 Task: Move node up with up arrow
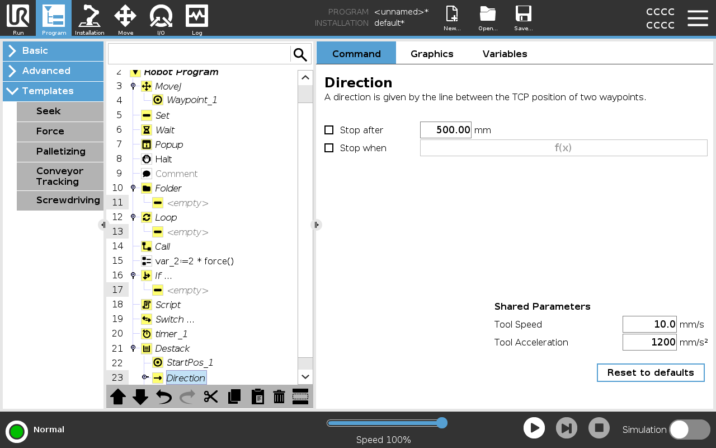[118, 396]
